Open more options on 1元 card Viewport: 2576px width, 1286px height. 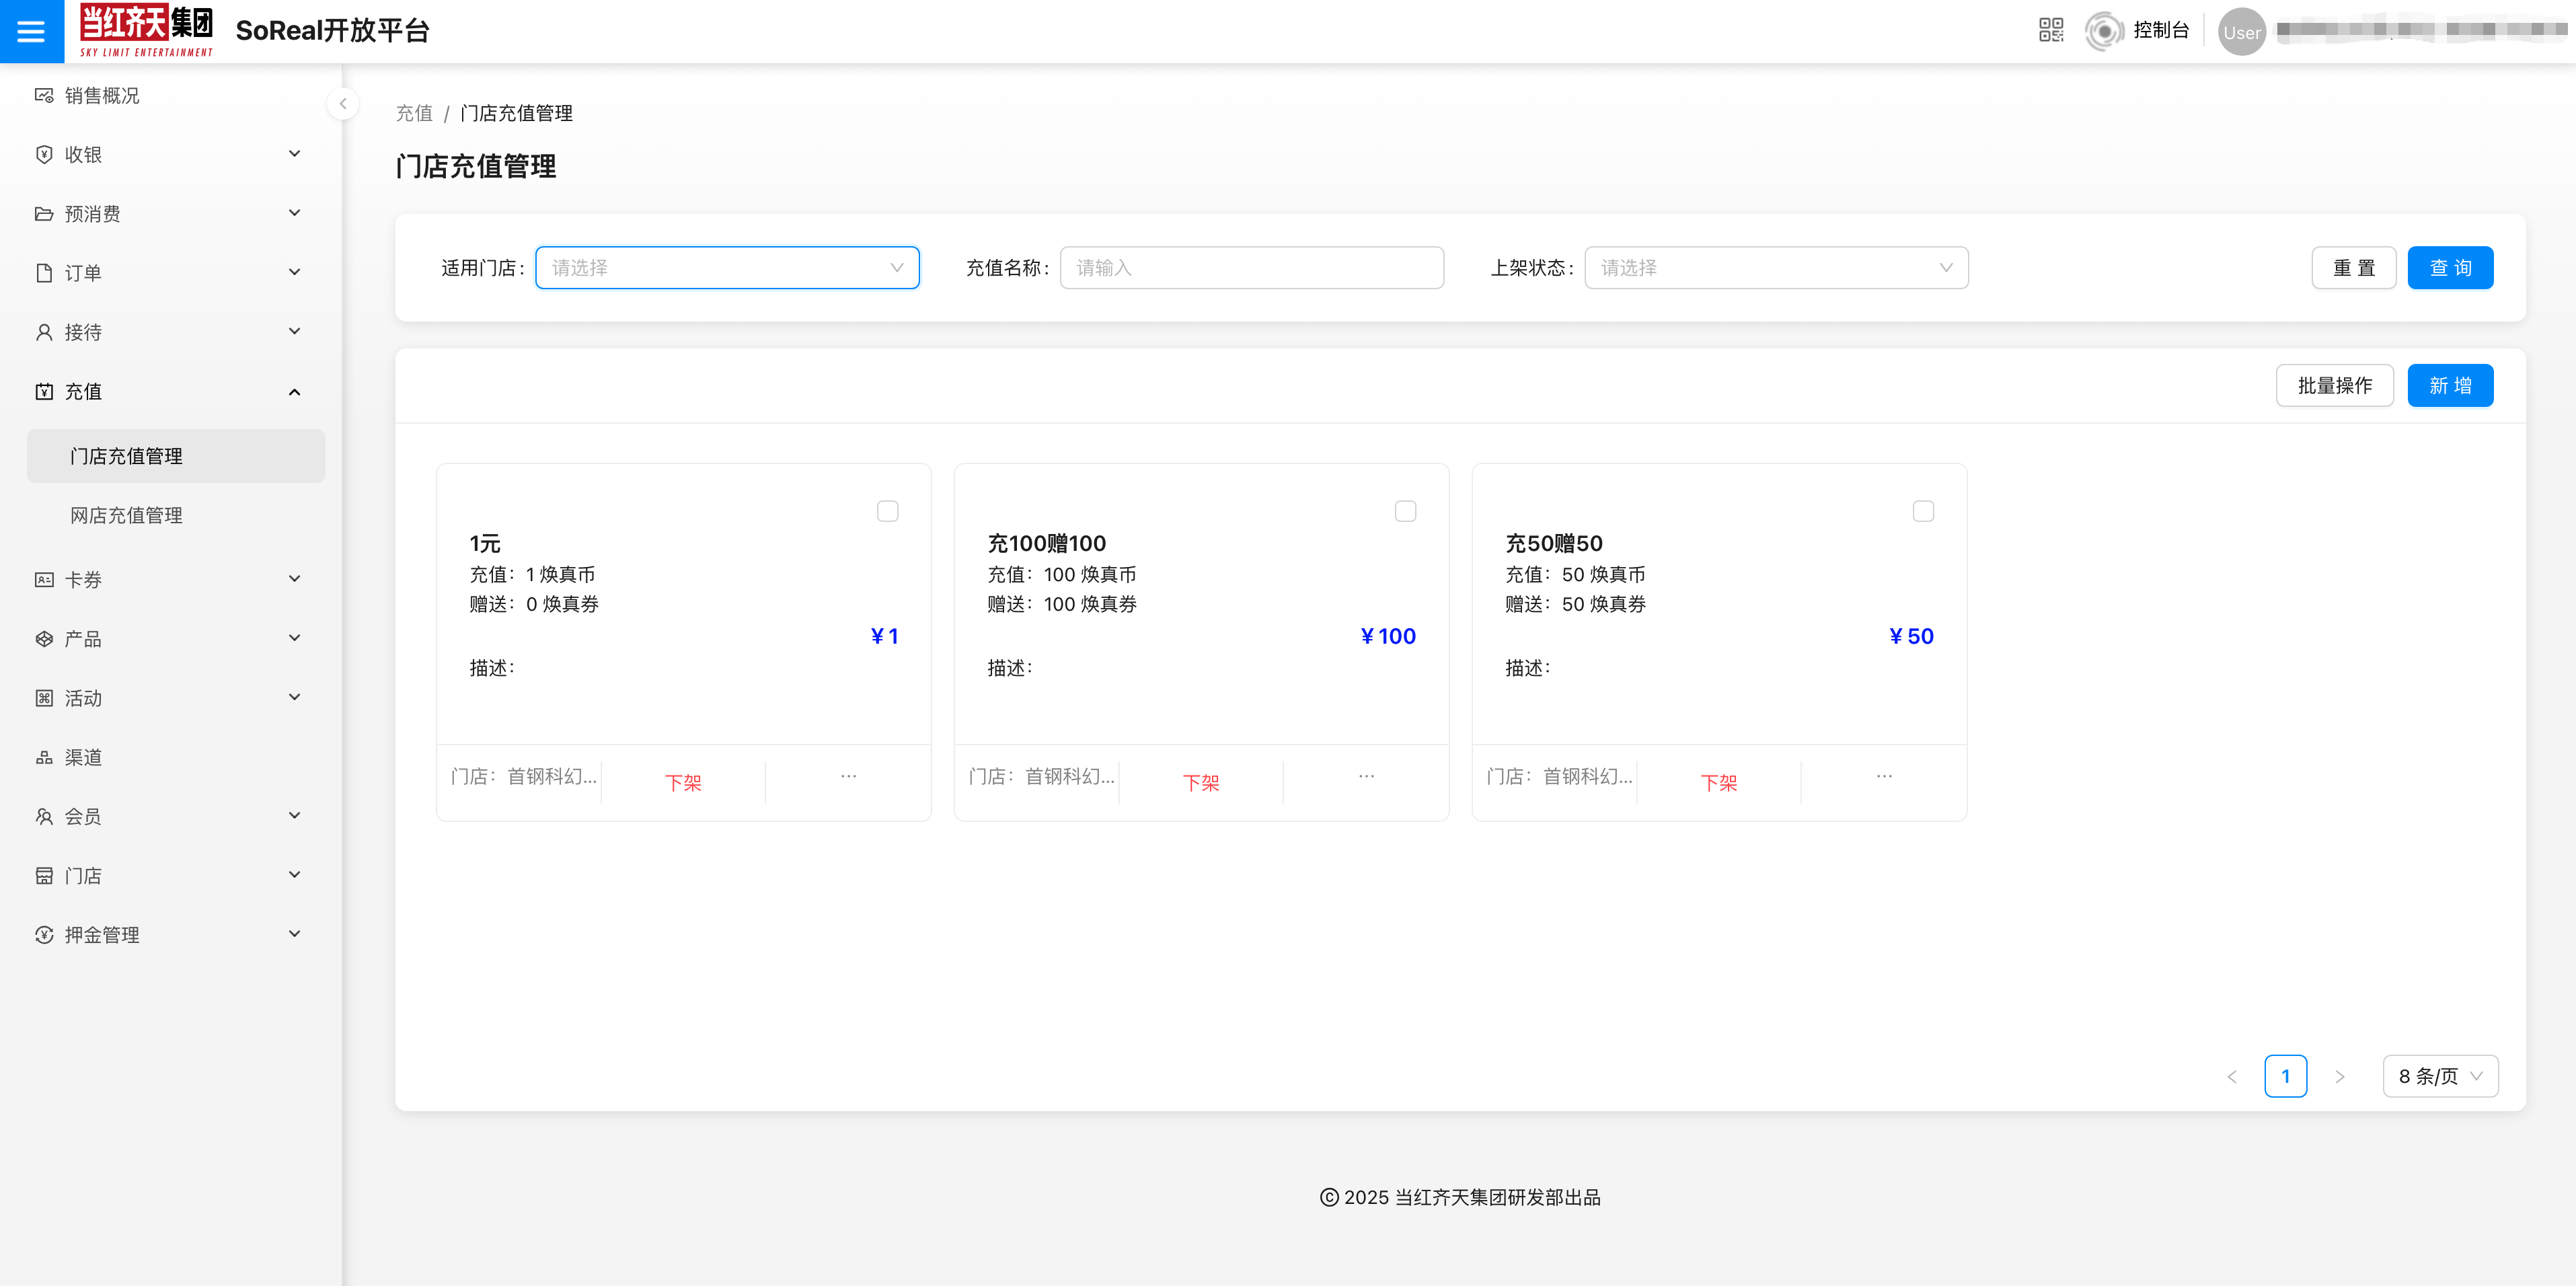point(848,777)
